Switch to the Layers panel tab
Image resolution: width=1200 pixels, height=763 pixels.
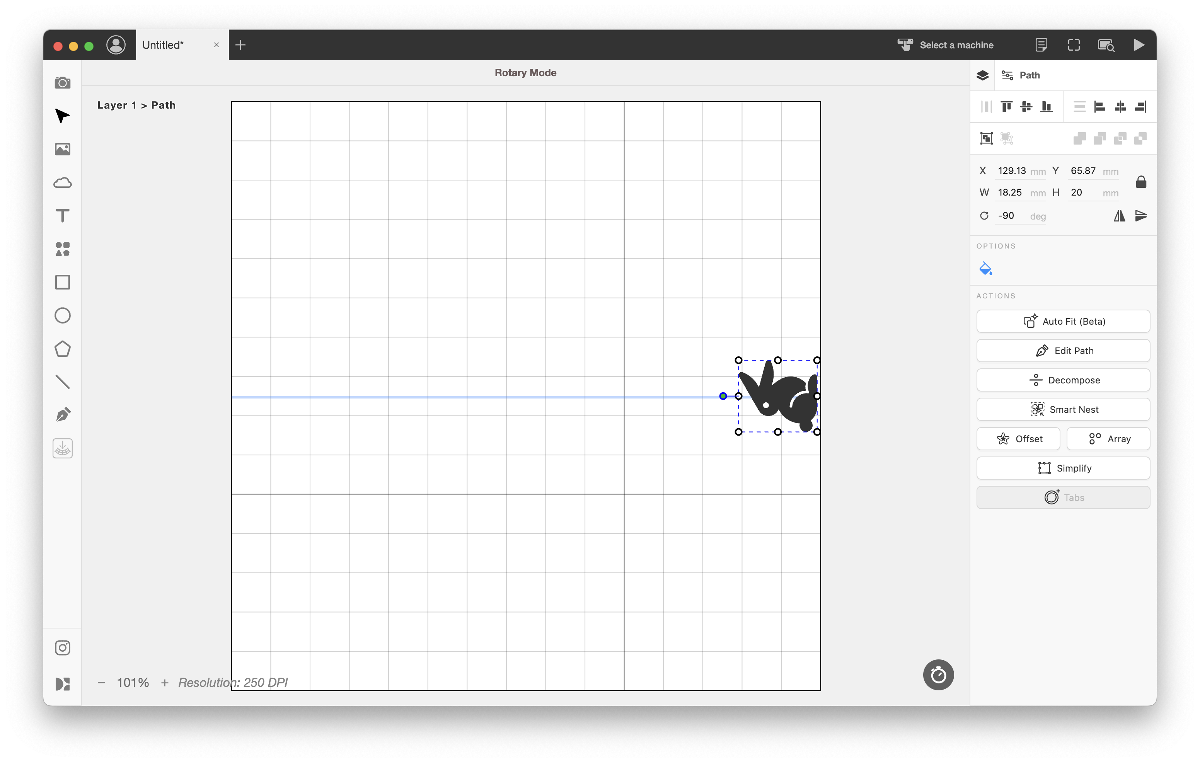(x=982, y=75)
